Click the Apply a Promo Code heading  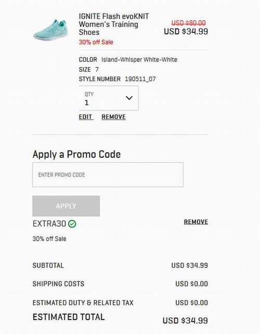click(76, 154)
